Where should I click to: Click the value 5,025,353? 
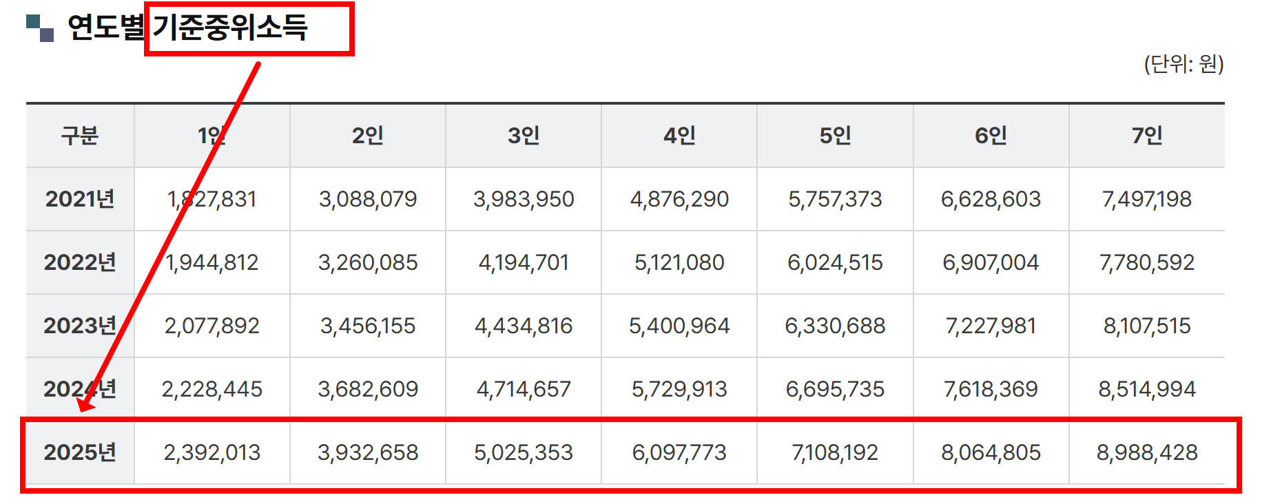(524, 452)
